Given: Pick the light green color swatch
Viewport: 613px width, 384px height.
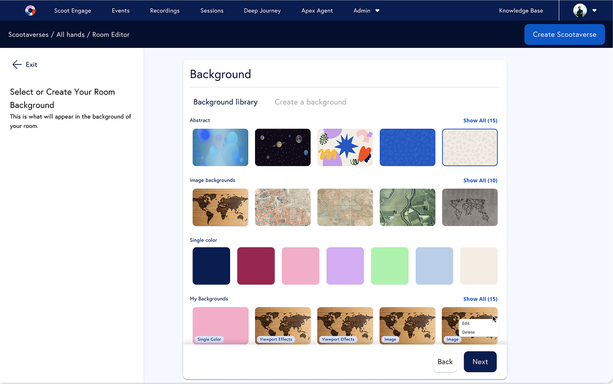Looking at the screenshot, I should (389, 266).
